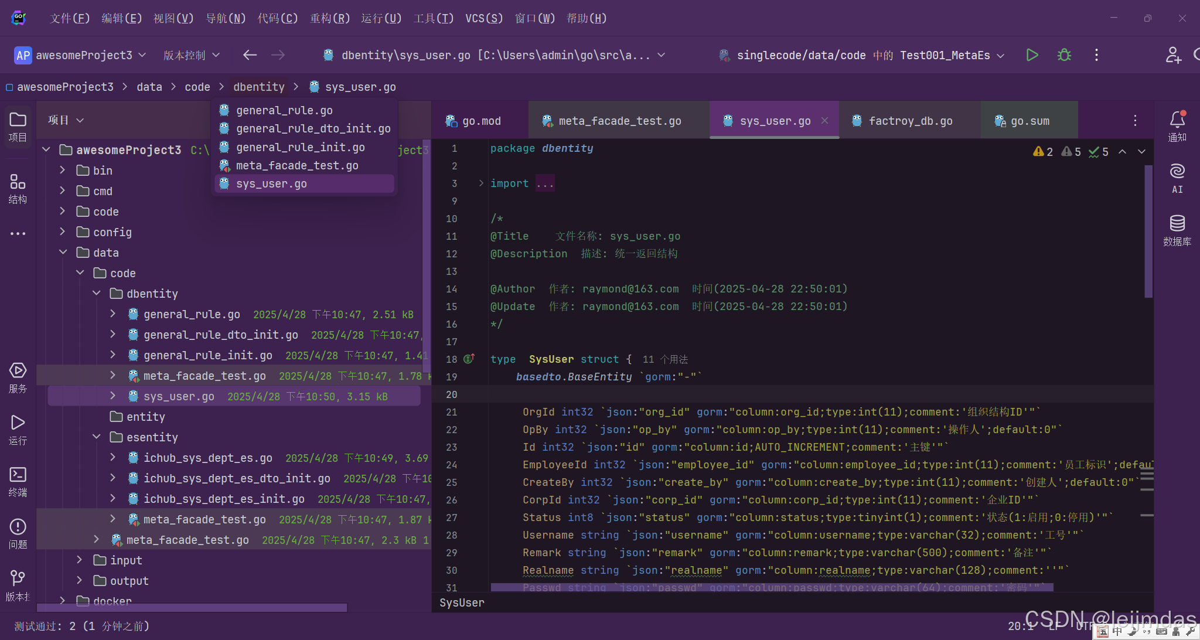Expand the config folder
This screenshot has height=640, width=1200.
(63, 232)
